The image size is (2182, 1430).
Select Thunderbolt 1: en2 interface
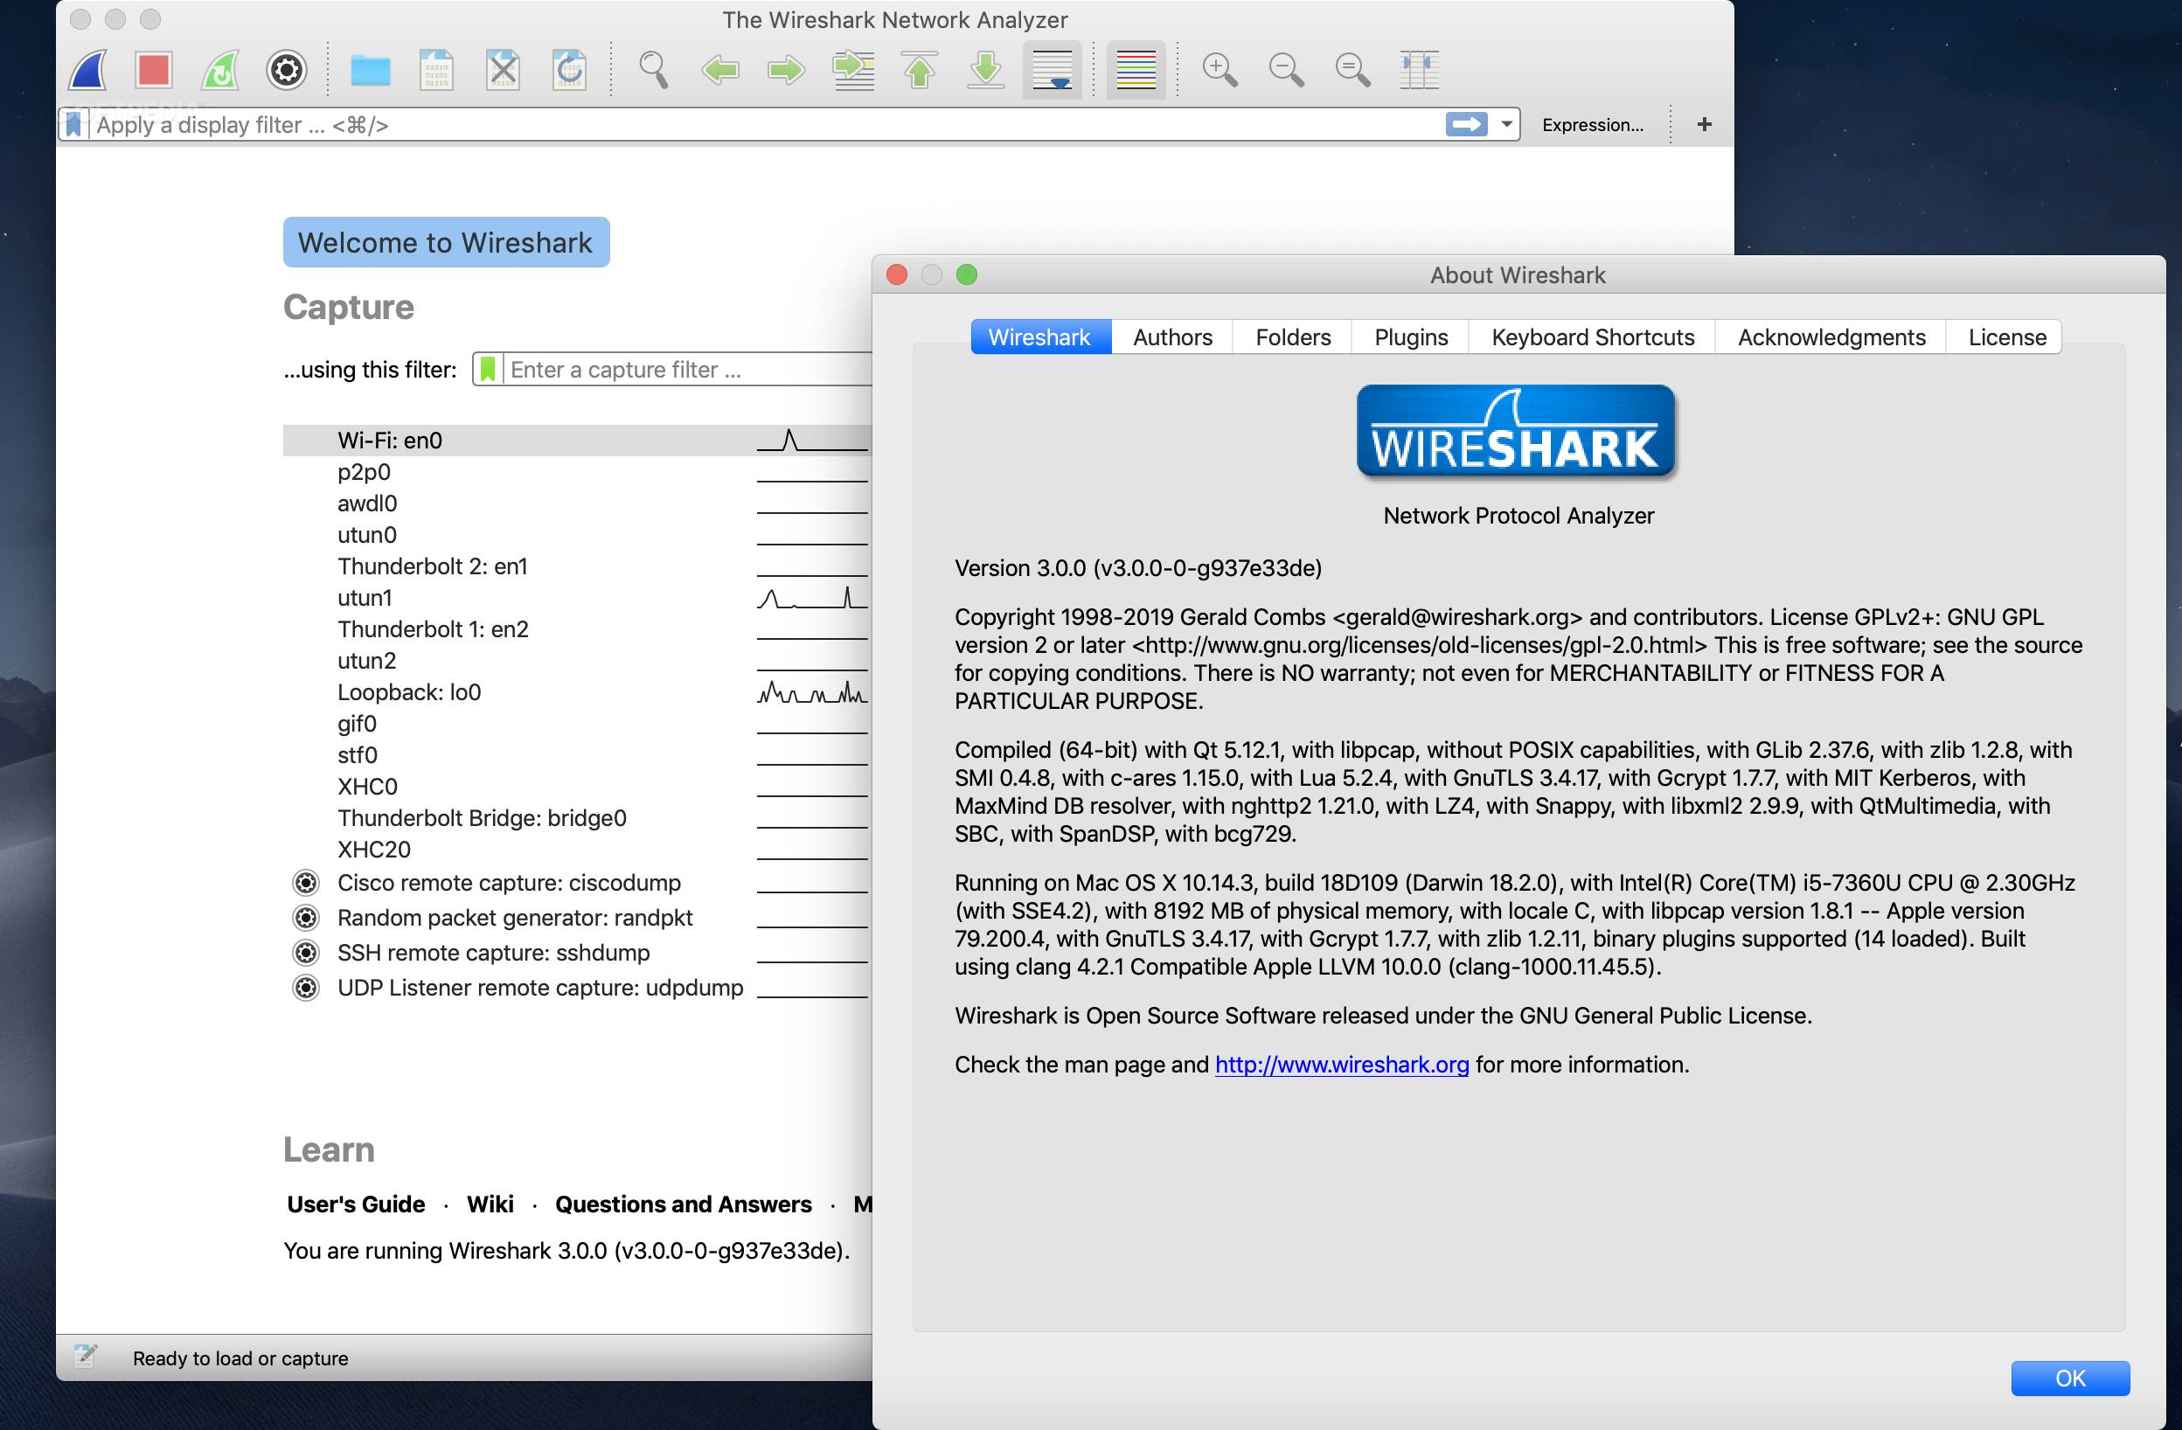pyautogui.click(x=576, y=629)
